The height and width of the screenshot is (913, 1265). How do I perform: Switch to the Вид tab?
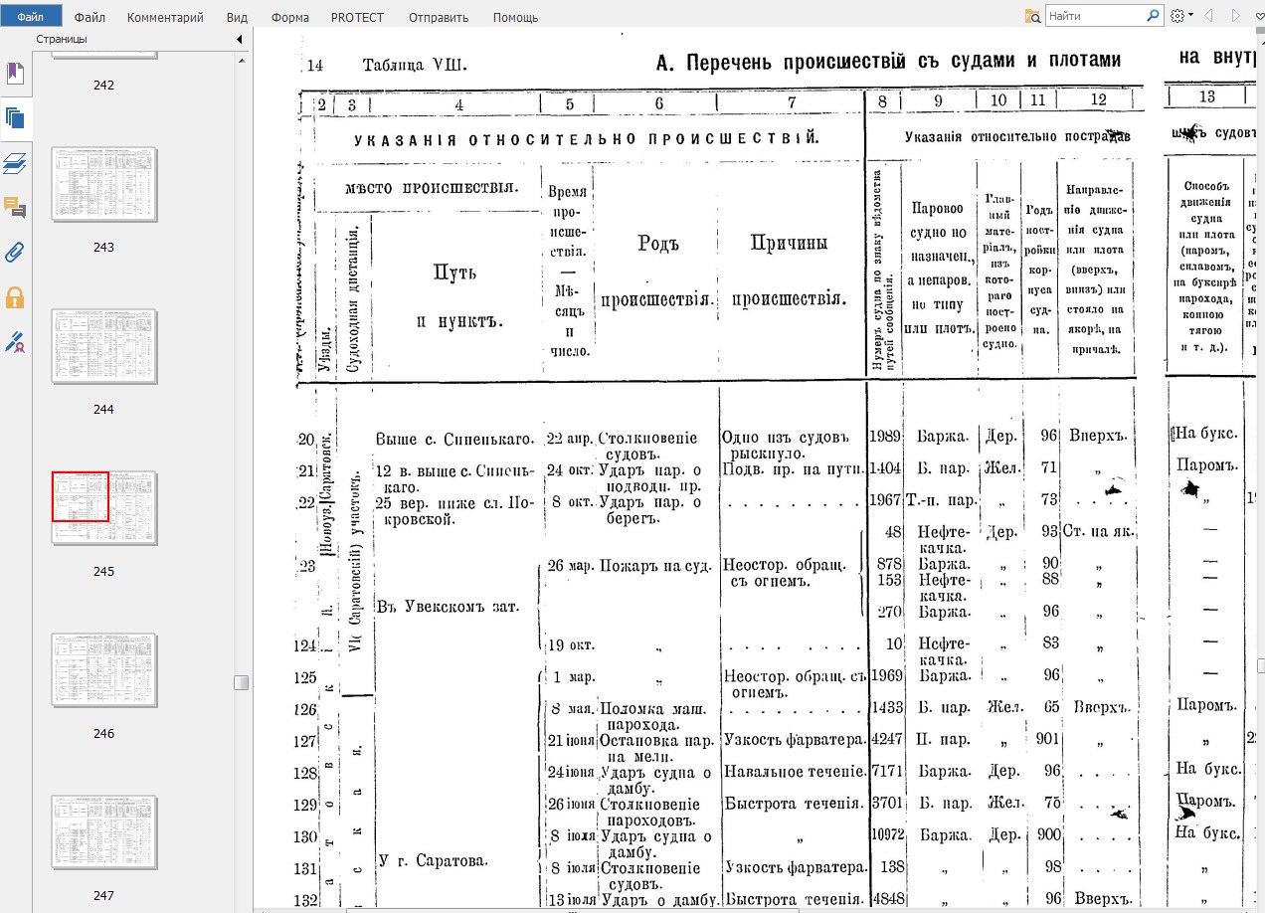237,17
